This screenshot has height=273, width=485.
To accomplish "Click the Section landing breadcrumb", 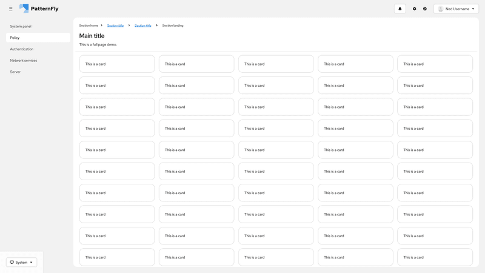I will [173, 25].
